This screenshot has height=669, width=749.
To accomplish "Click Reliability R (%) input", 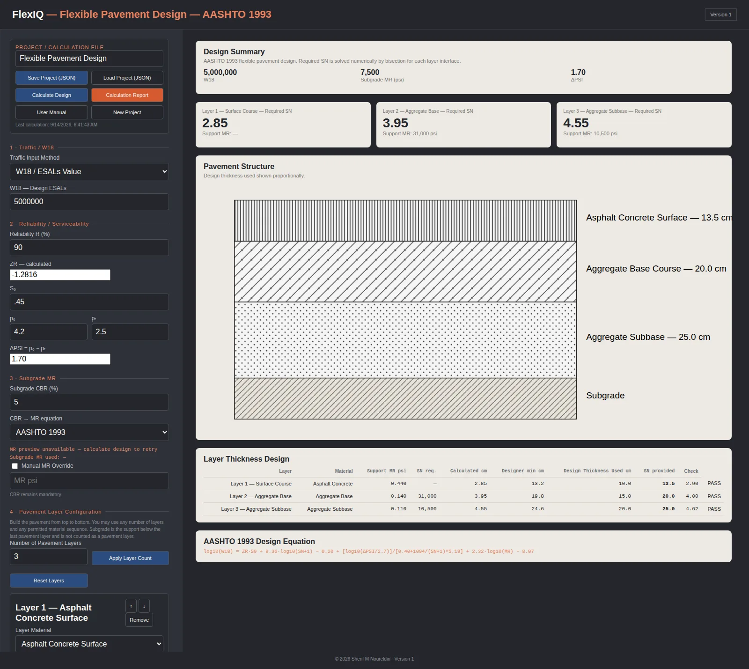I will (89, 248).
